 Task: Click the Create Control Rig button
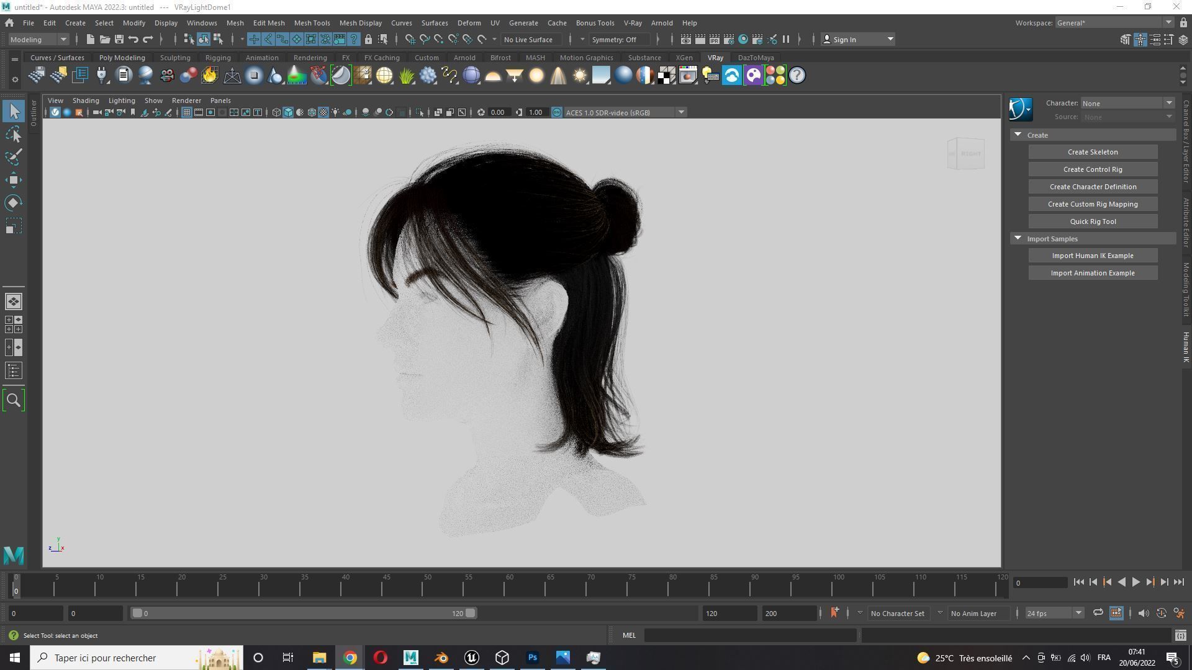(1093, 169)
